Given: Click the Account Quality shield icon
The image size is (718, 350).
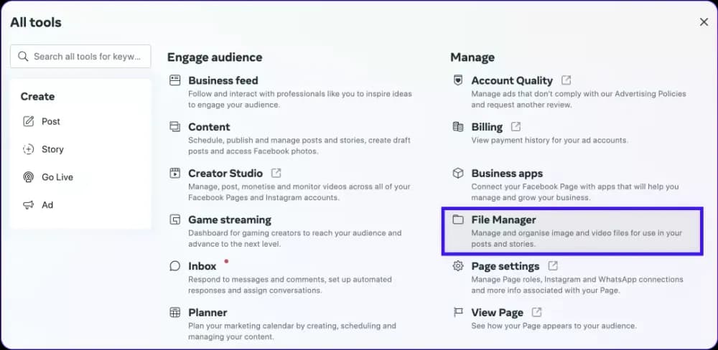Looking at the screenshot, I should pyautogui.click(x=457, y=80).
